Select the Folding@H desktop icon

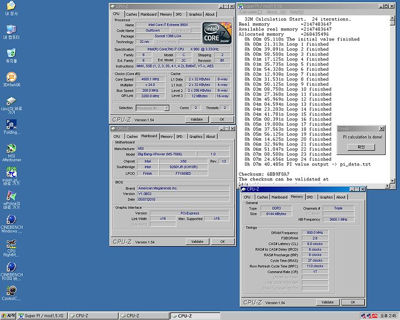12,127
